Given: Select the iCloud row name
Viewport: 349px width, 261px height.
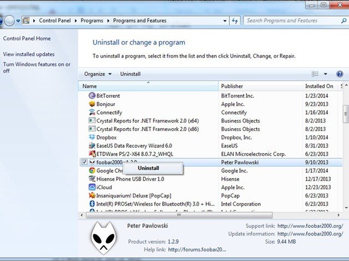Looking at the screenshot, I should tap(104, 187).
